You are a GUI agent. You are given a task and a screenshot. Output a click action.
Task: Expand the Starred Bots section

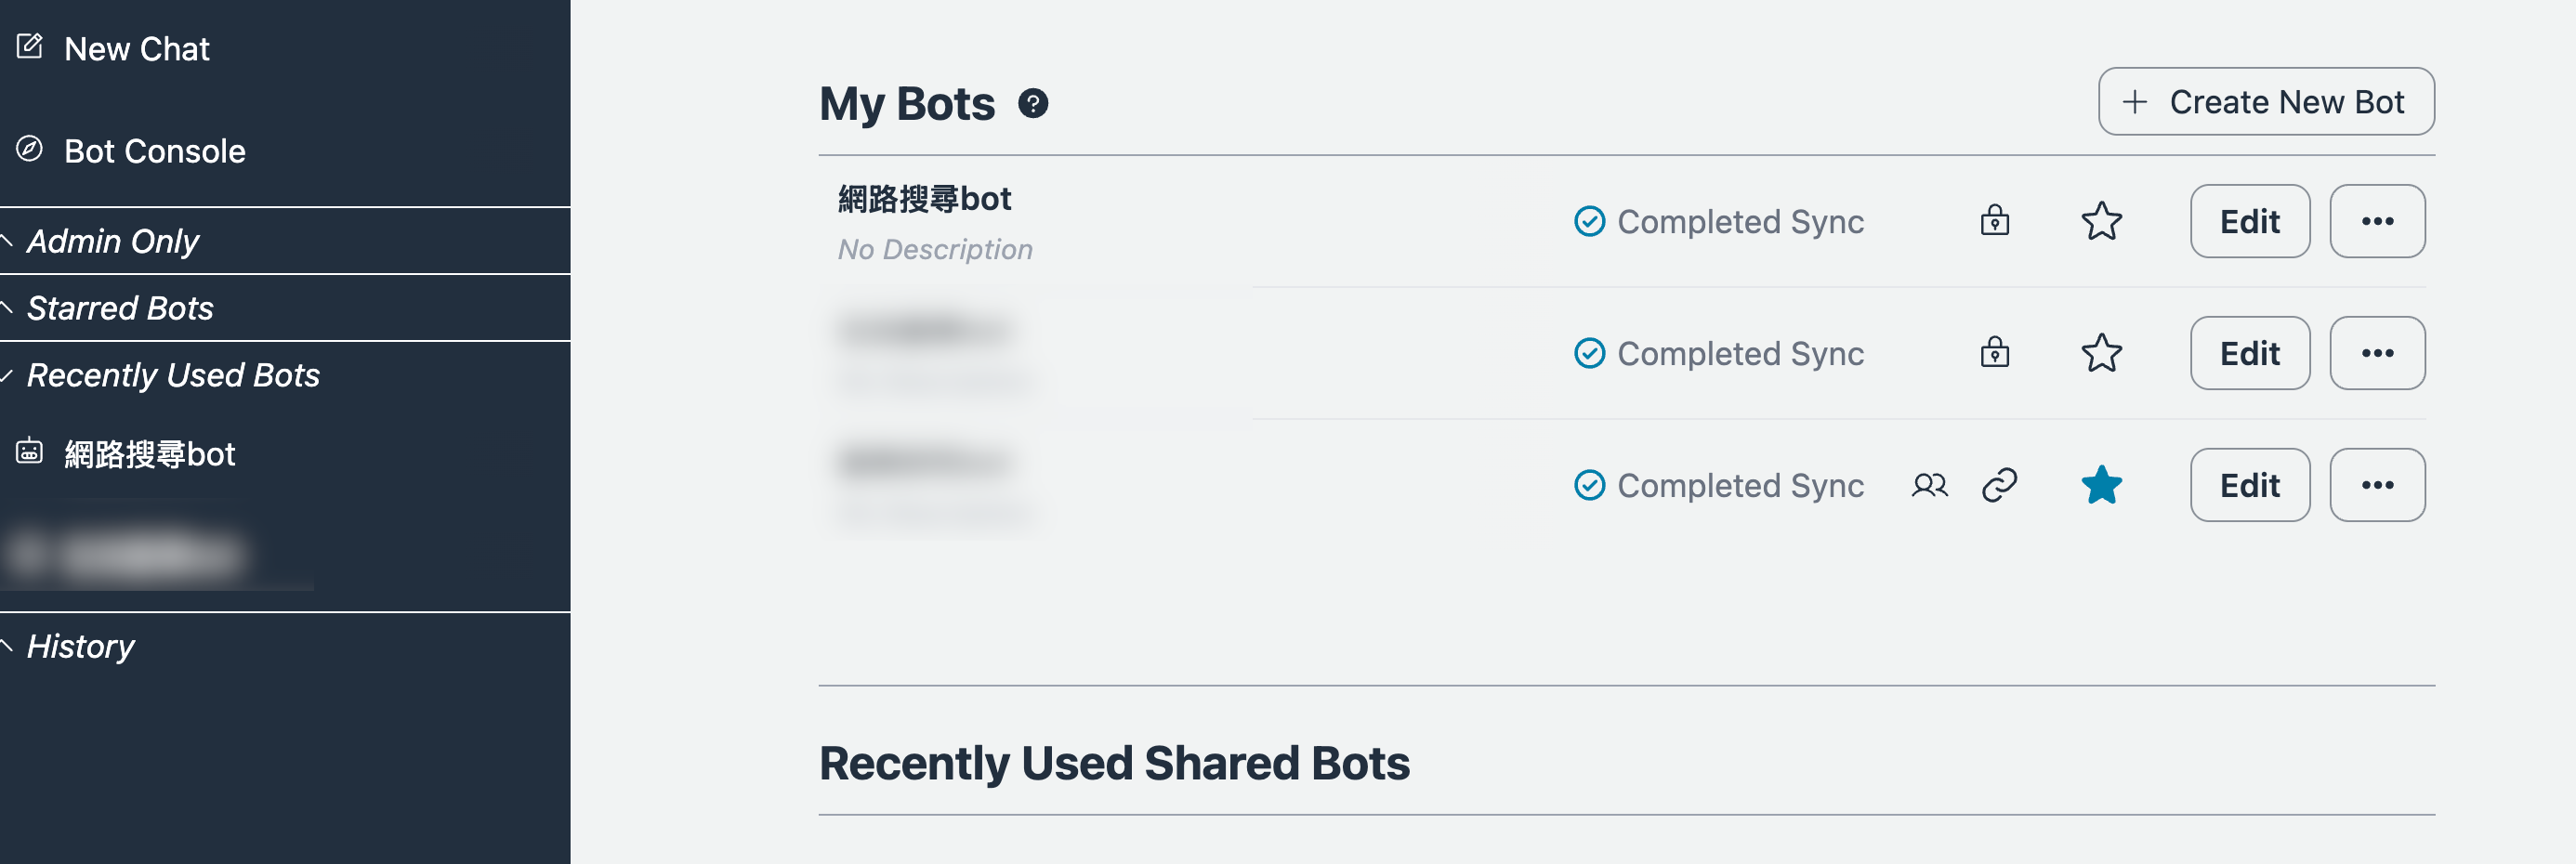[x=120, y=308]
